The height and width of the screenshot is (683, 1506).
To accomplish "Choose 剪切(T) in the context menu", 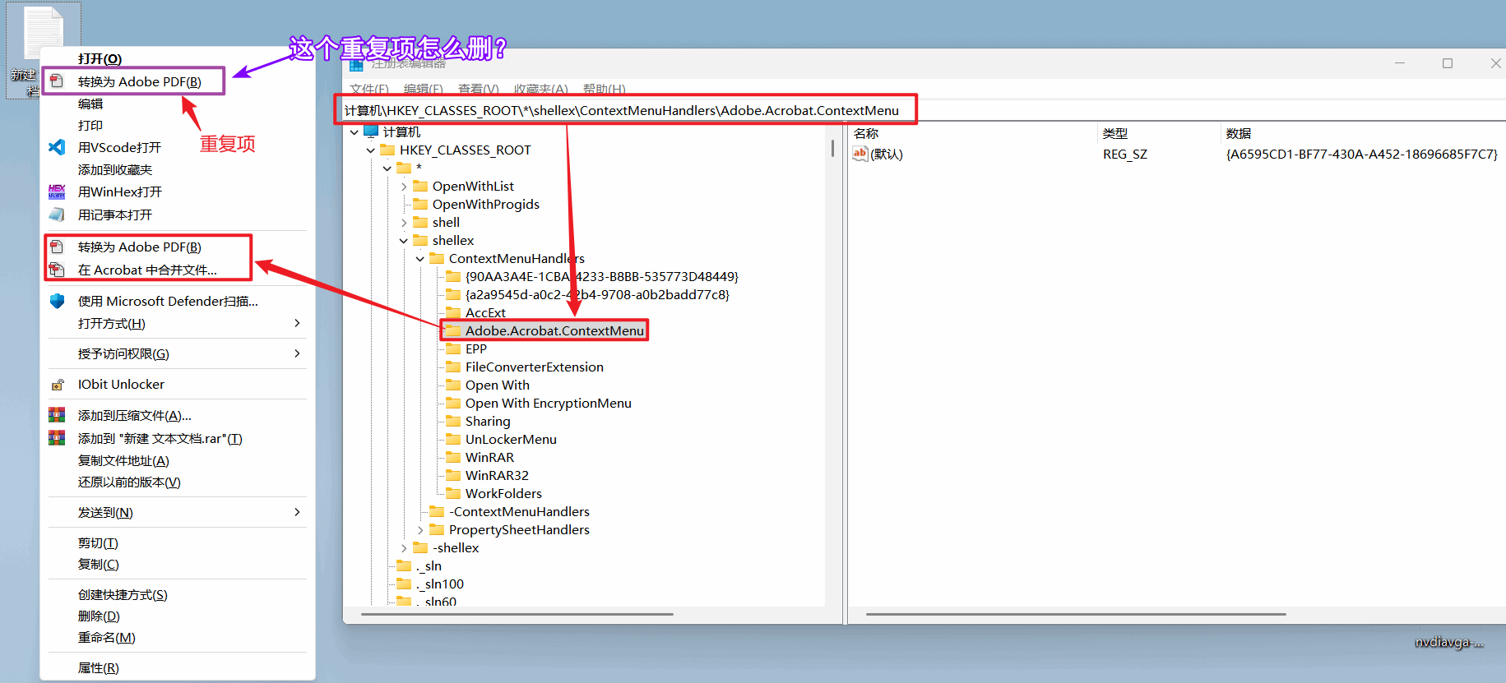I will [x=178, y=543].
